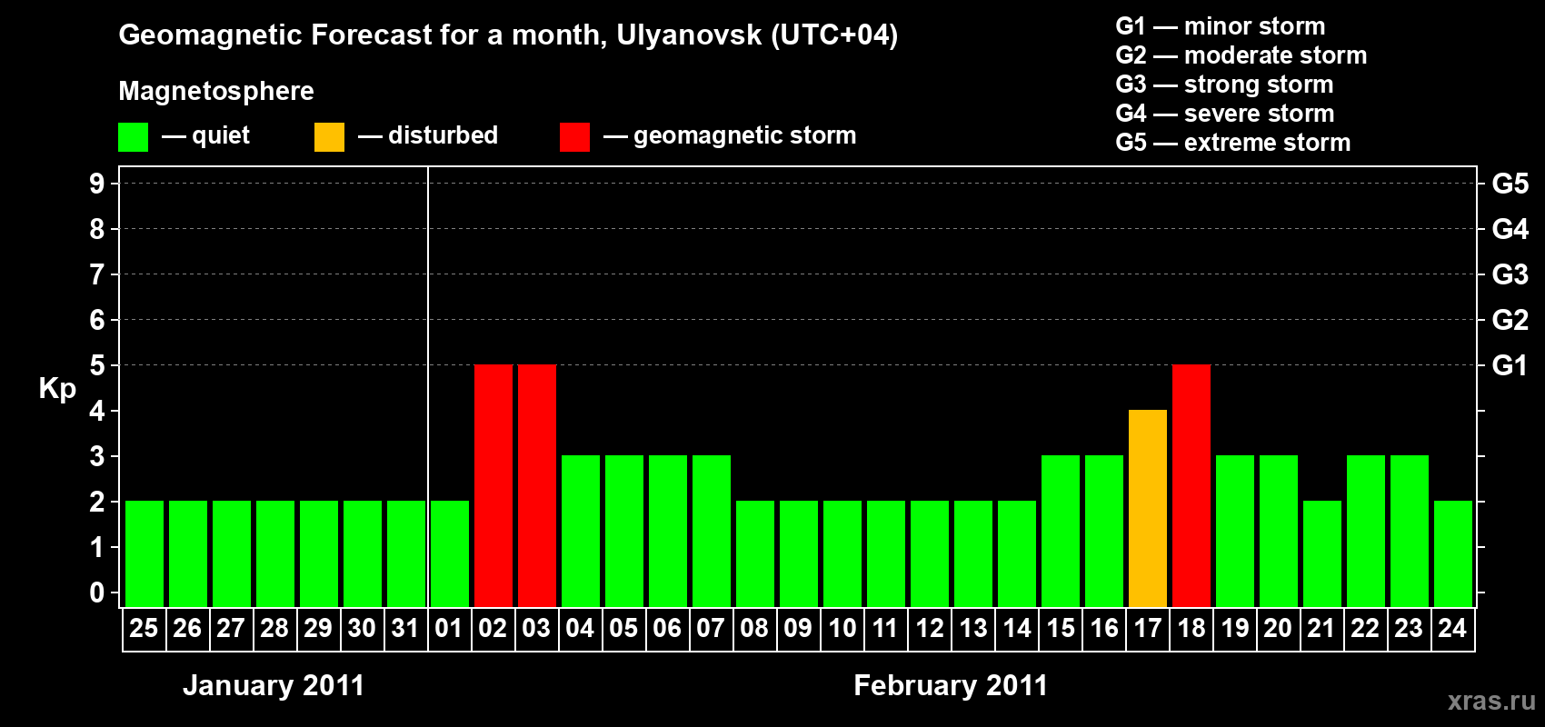Click the G2 right-axis label

pyautogui.click(x=1510, y=320)
